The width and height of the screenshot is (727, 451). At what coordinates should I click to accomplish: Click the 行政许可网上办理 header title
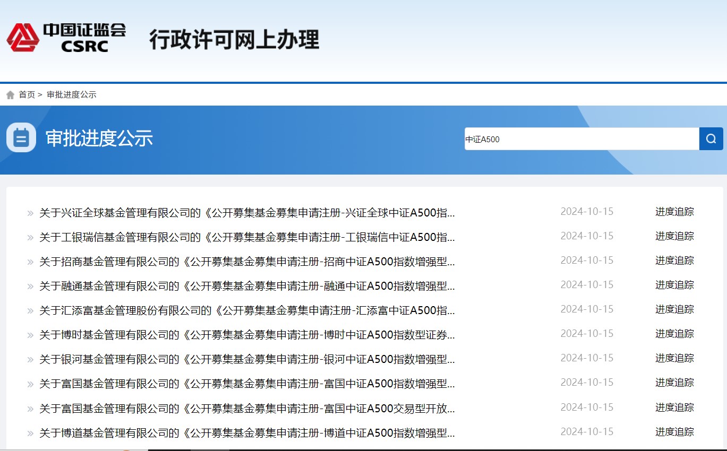coord(234,40)
